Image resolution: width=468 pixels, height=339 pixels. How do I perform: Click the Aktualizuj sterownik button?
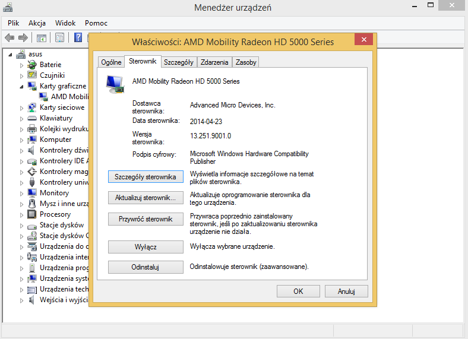coord(146,198)
